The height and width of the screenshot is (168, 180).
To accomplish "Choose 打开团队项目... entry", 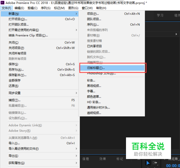I will [x=40, y=24].
